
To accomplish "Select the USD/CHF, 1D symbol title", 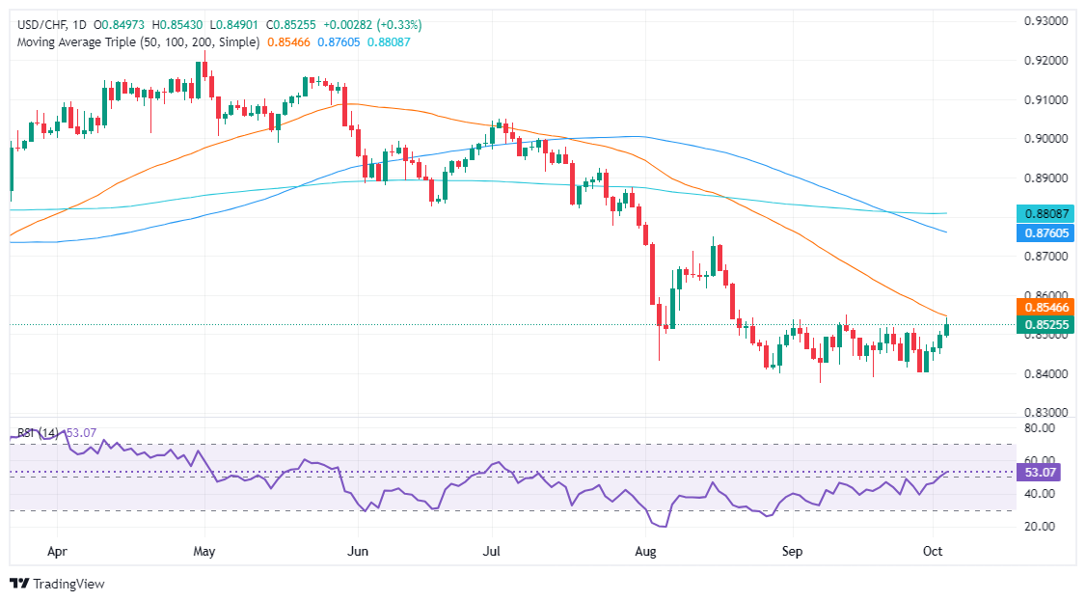I will pos(52,25).
